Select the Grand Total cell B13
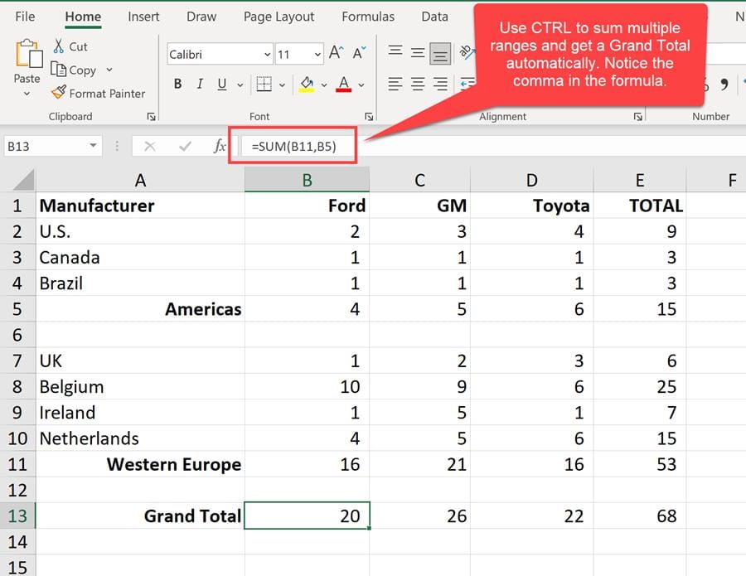 pyautogui.click(x=307, y=515)
